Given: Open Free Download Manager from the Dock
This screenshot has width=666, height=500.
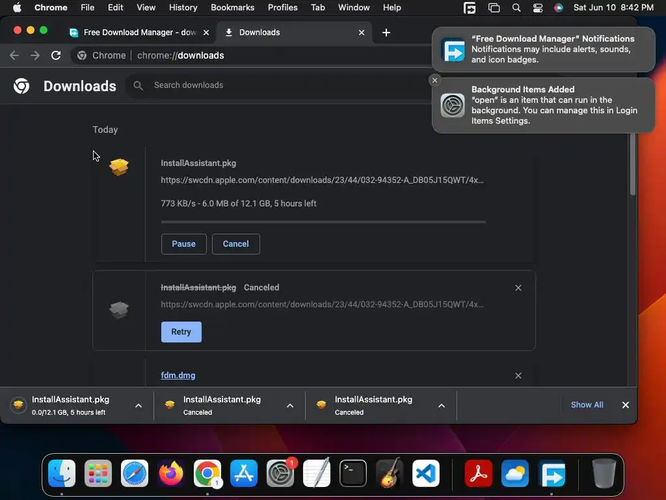Looking at the screenshot, I should pos(552,473).
